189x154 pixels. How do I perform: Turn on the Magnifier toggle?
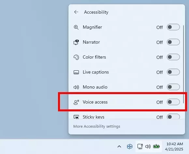point(173,27)
